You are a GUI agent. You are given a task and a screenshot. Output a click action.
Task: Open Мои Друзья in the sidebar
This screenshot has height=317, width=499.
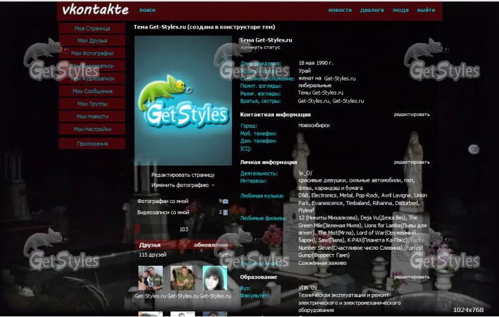coord(92,40)
